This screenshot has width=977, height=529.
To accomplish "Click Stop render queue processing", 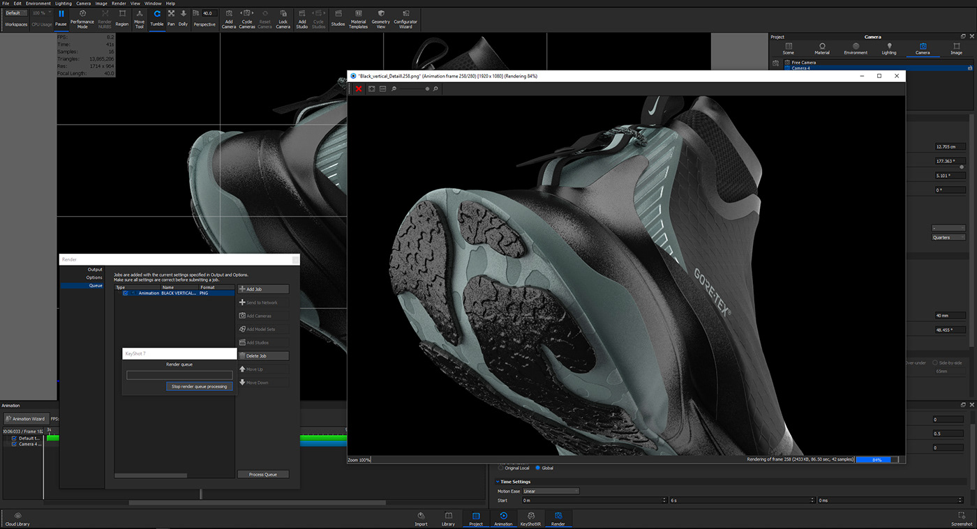I will click(x=200, y=386).
